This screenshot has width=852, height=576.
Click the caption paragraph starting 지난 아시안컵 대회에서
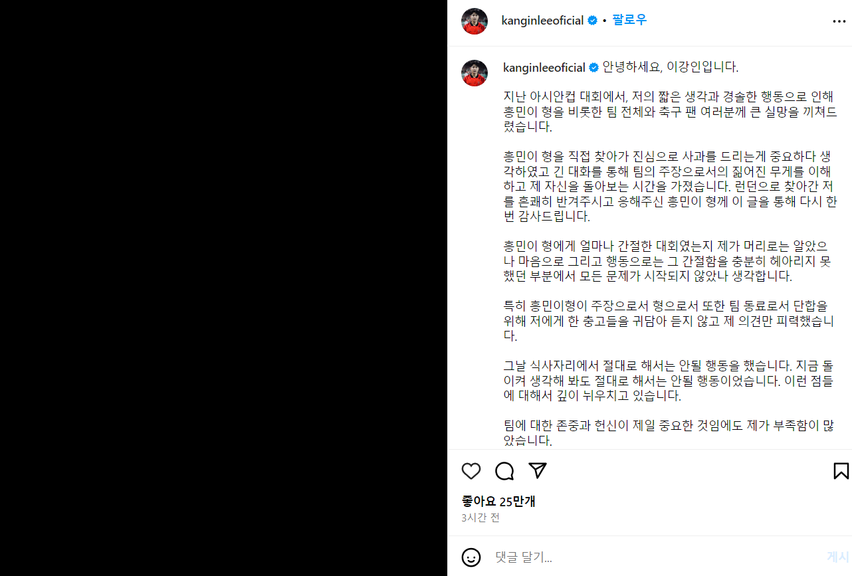tap(669, 110)
